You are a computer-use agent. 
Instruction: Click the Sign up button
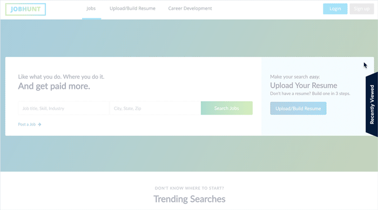pyautogui.click(x=362, y=9)
